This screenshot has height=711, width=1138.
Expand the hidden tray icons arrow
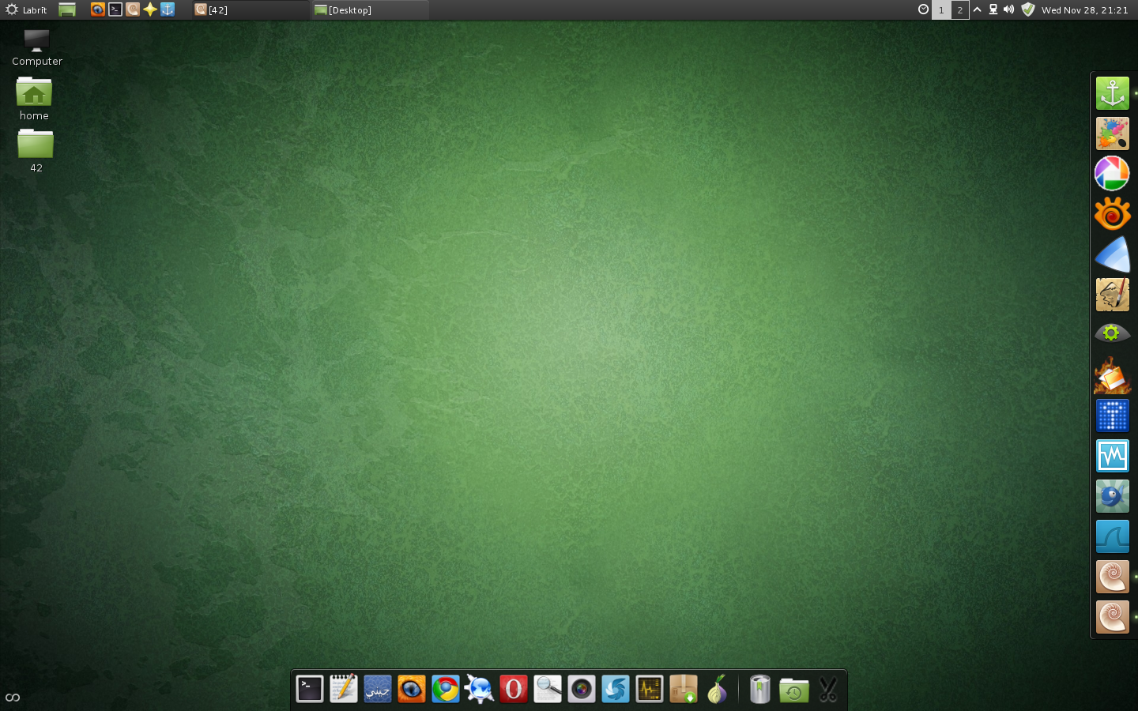click(x=978, y=9)
